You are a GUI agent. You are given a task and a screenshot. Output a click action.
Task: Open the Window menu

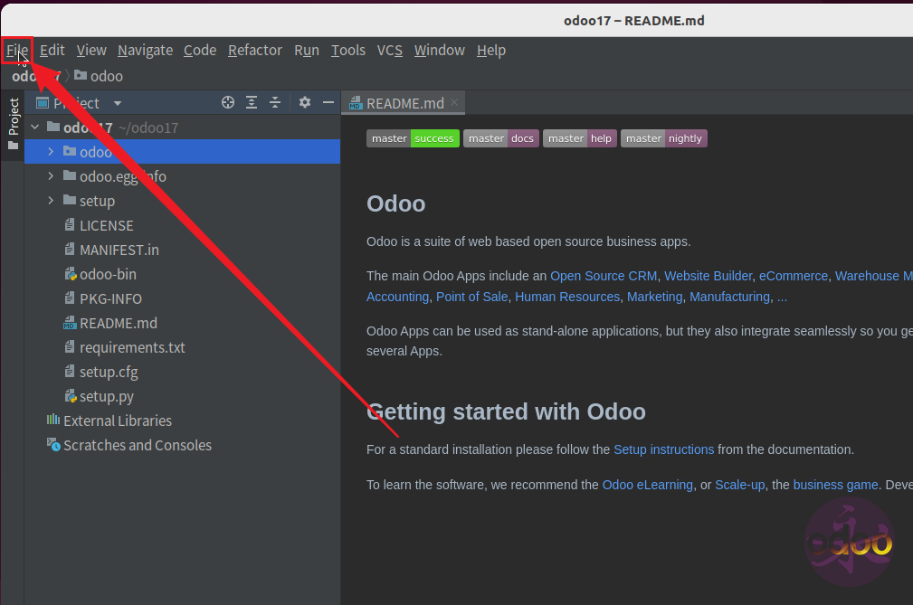pyautogui.click(x=440, y=51)
